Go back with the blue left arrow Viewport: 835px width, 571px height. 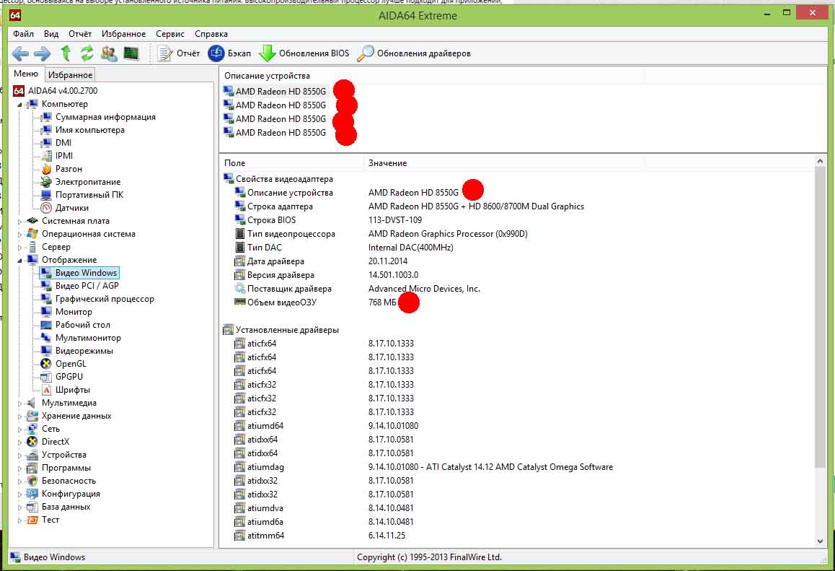20,53
